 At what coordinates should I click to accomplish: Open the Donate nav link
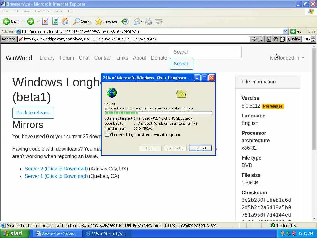(159, 58)
